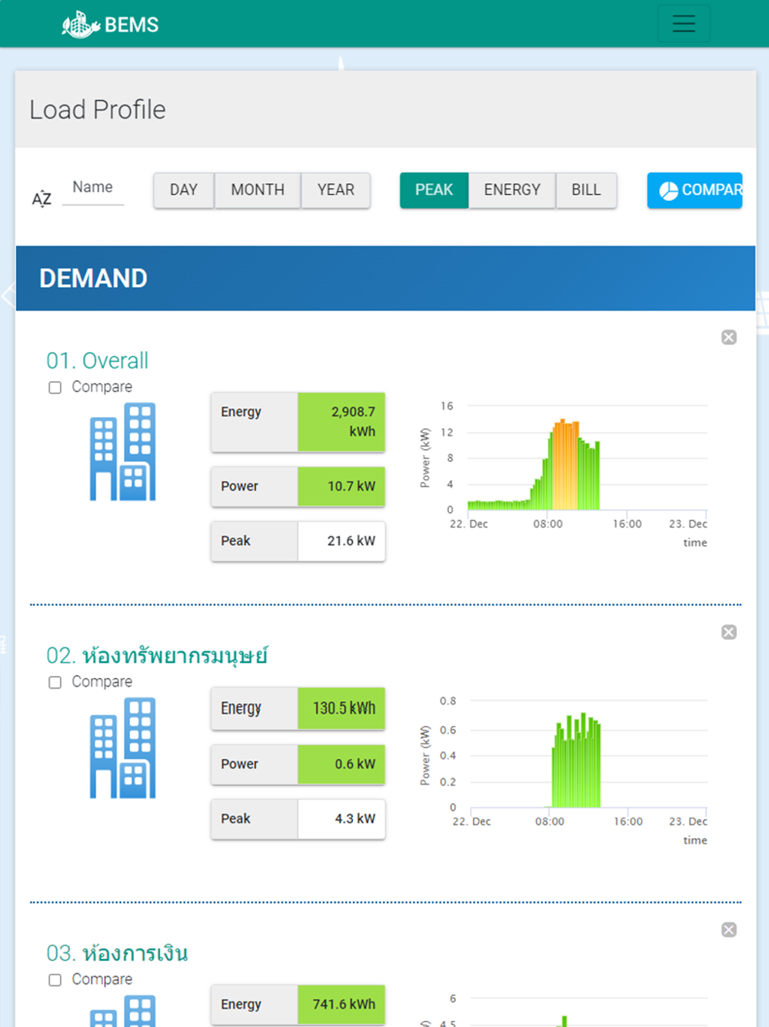Click the BEMS logo icon
Screen dimensions: 769x1027
(81, 25)
